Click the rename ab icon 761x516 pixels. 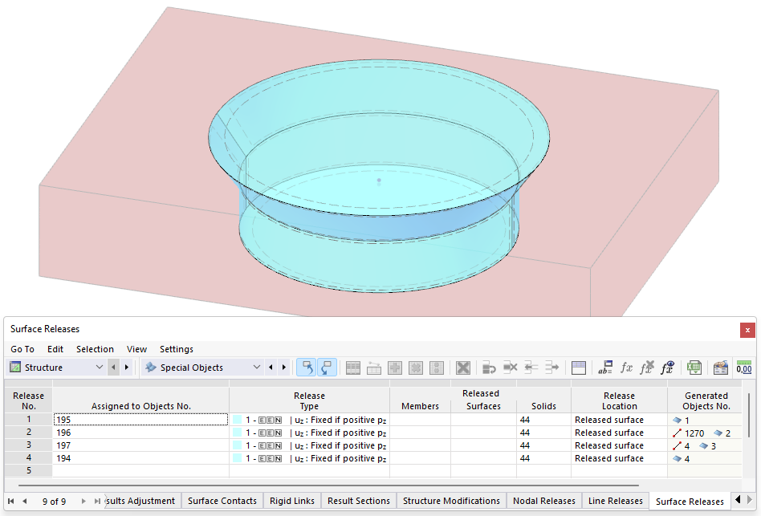(606, 368)
